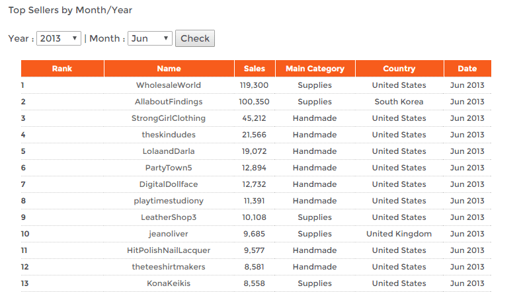Click the Sales column header
Image resolution: width=523 pixels, height=292 pixels.
click(255, 69)
